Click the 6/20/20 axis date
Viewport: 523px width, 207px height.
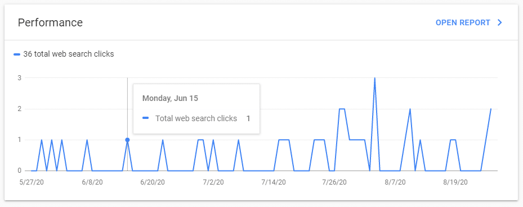coord(153,182)
